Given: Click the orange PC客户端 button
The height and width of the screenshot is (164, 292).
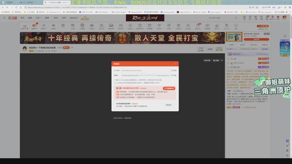Looking at the screenshot, I should coord(263,26).
